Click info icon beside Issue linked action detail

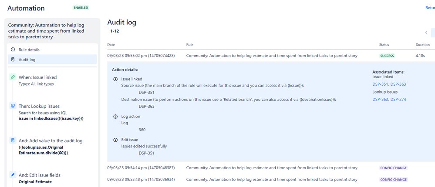pyautogui.click(x=115, y=79)
